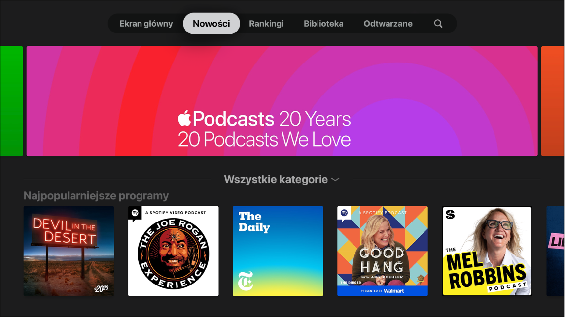Image resolution: width=565 pixels, height=317 pixels.
Task: Open the Mel Robbins Podcast thumbnail
Action: pos(487,251)
